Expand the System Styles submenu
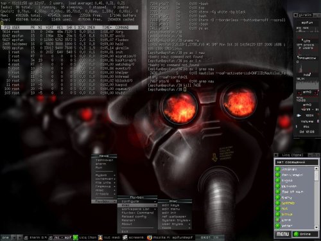 (x=175, y=220)
